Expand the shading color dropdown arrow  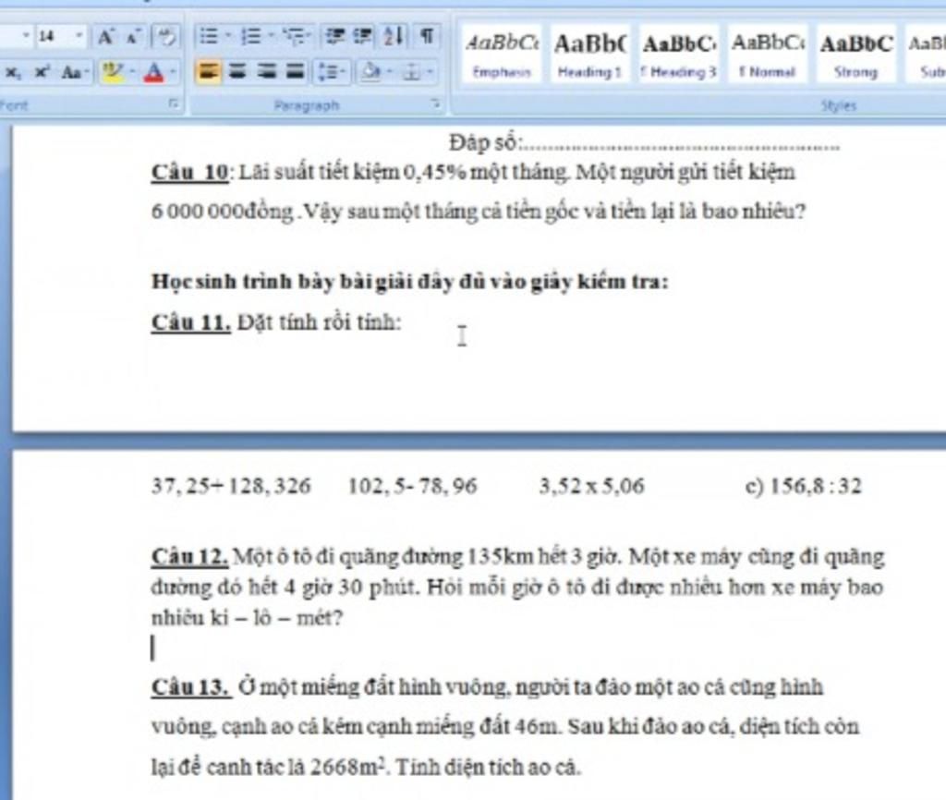[390, 72]
